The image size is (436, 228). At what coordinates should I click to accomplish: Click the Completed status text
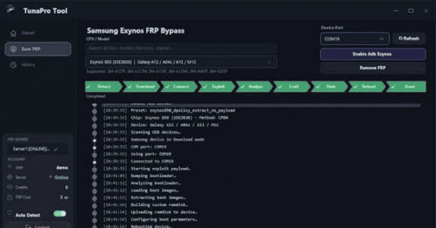96,97
